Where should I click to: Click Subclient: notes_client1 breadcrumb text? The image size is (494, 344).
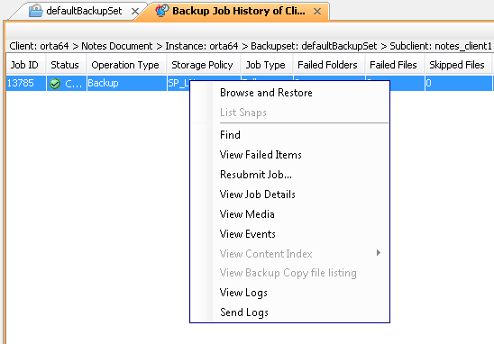(x=441, y=46)
